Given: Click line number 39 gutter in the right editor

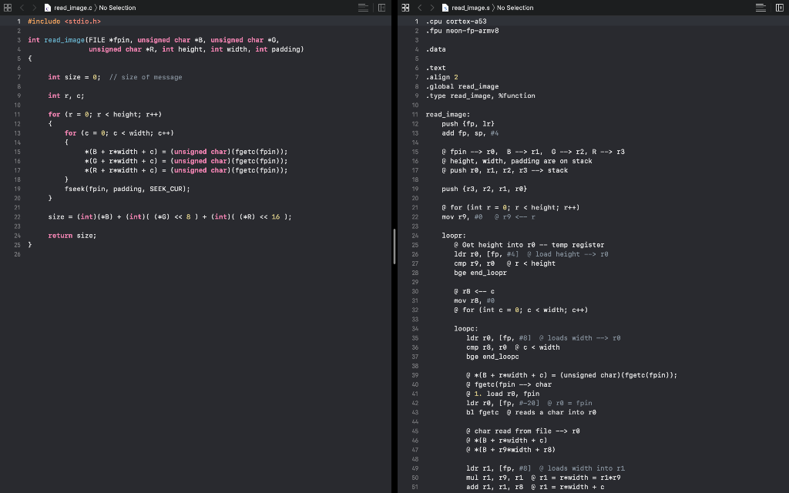Looking at the screenshot, I should [x=415, y=374].
